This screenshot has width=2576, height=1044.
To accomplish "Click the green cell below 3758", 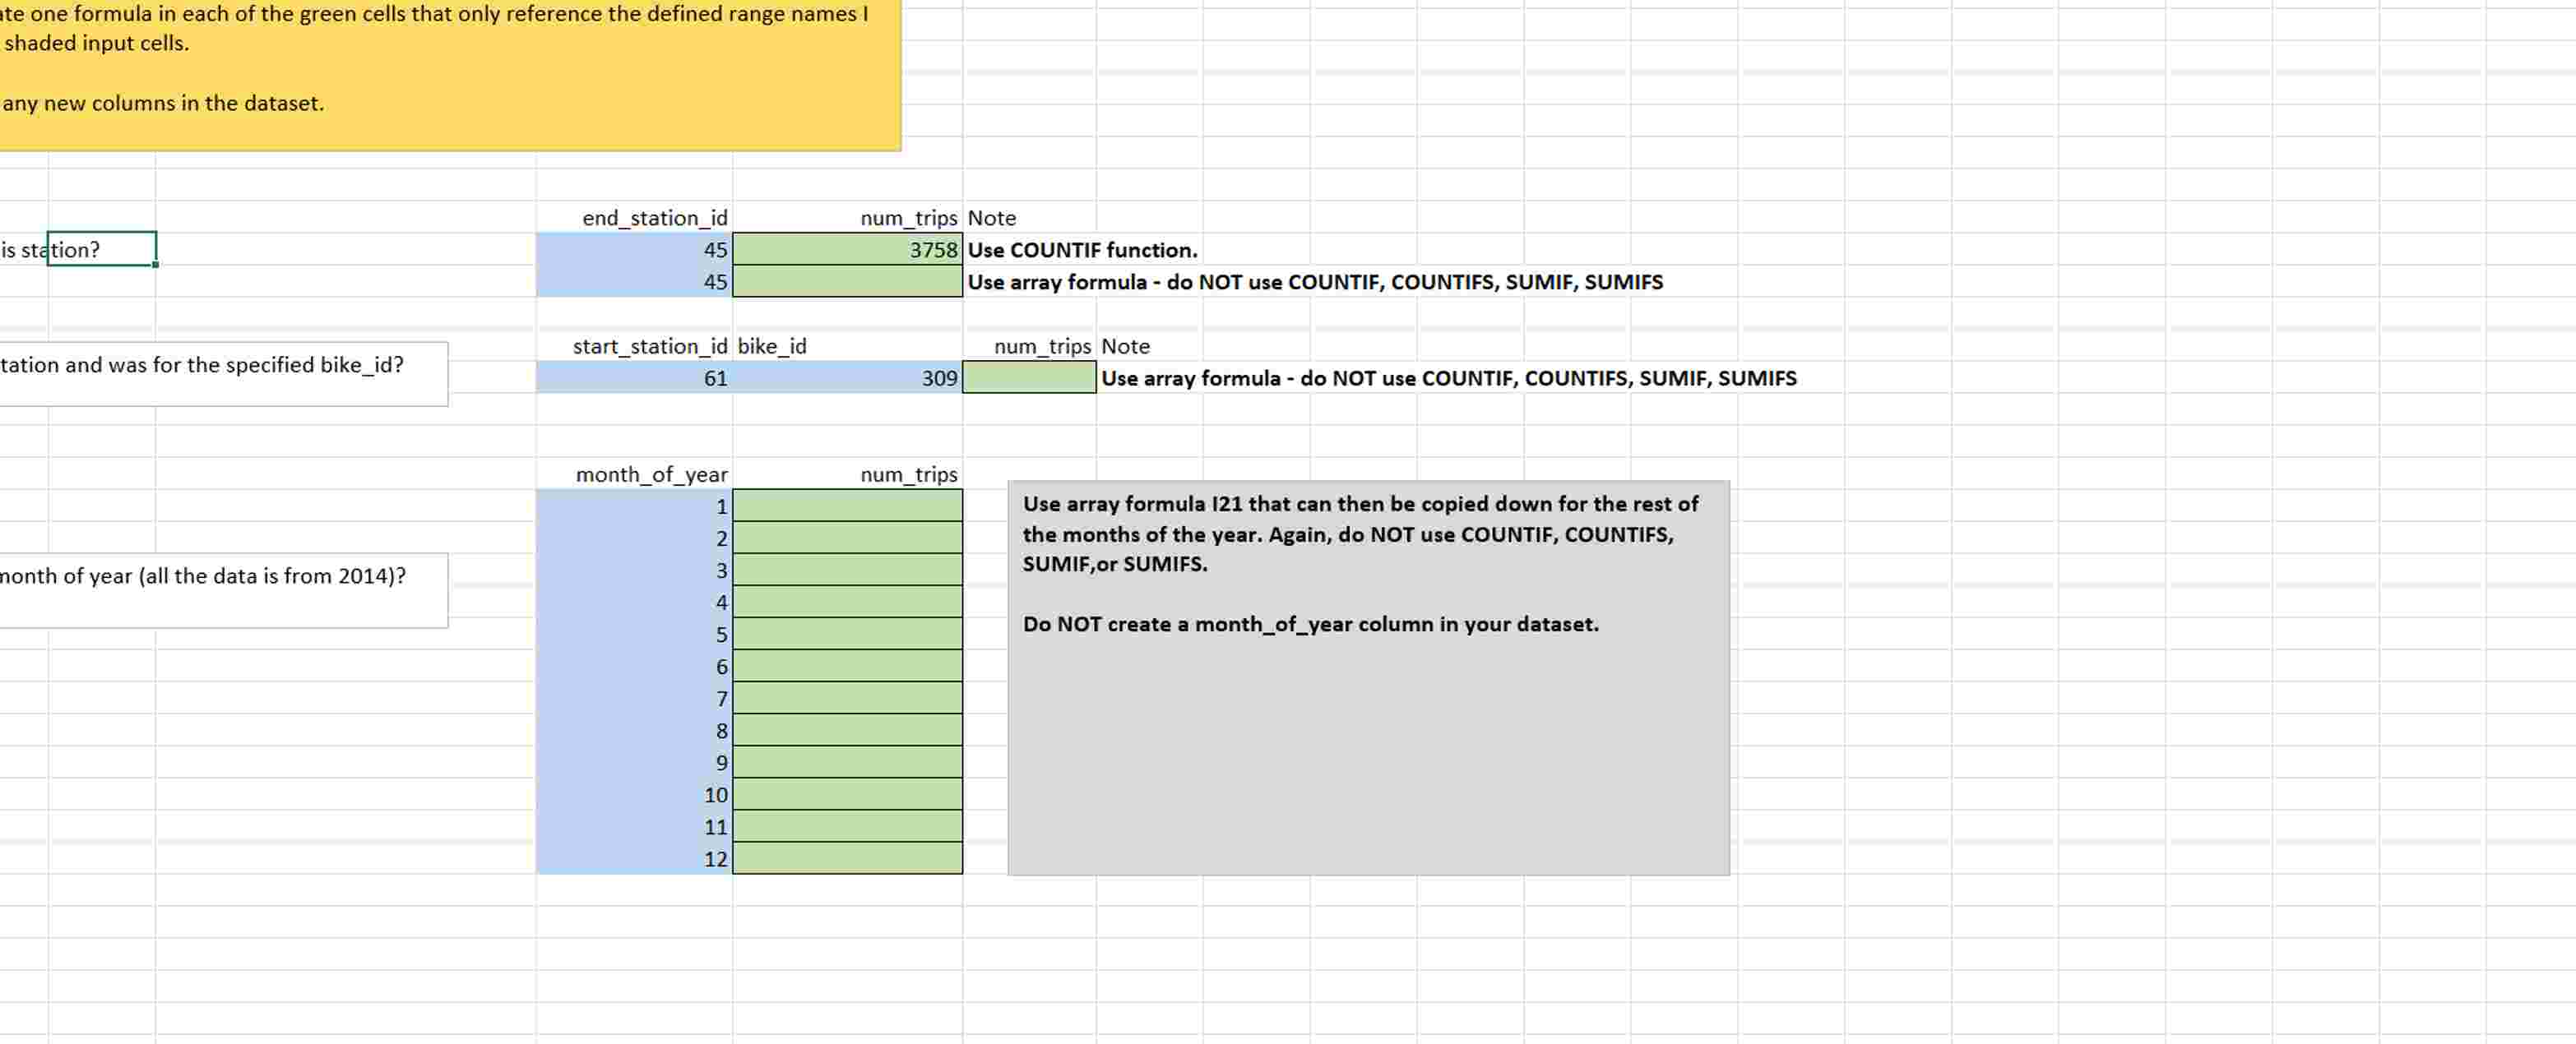I will tap(847, 282).
